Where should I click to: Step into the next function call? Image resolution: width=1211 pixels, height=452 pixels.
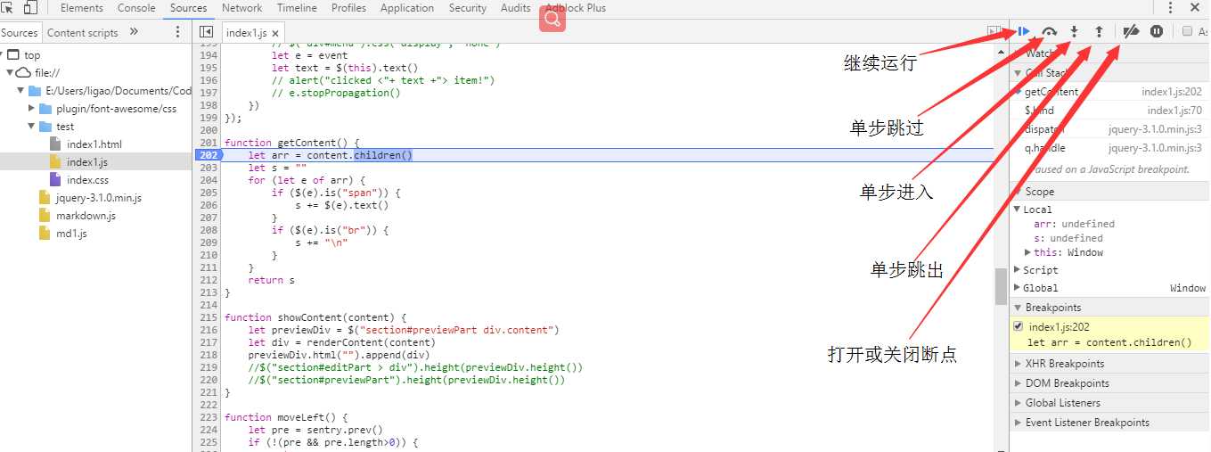[1074, 31]
